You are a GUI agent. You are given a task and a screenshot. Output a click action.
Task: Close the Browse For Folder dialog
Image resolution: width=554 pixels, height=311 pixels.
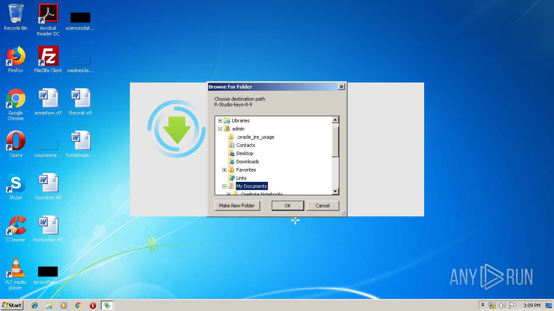pyautogui.click(x=341, y=87)
